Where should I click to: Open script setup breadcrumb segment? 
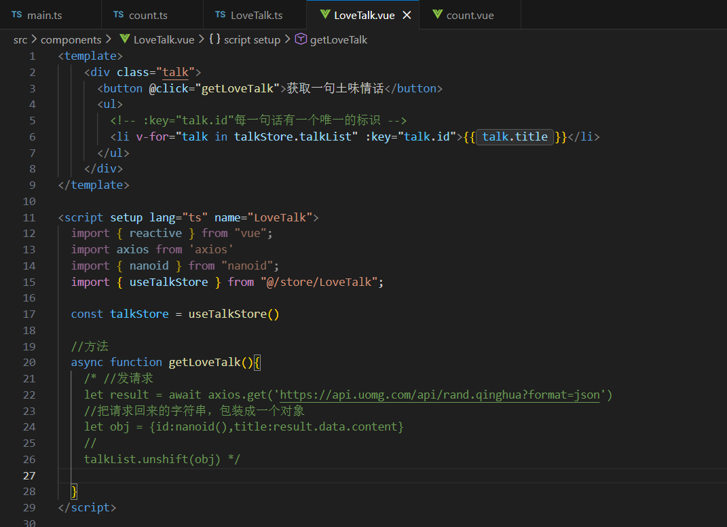(253, 40)
